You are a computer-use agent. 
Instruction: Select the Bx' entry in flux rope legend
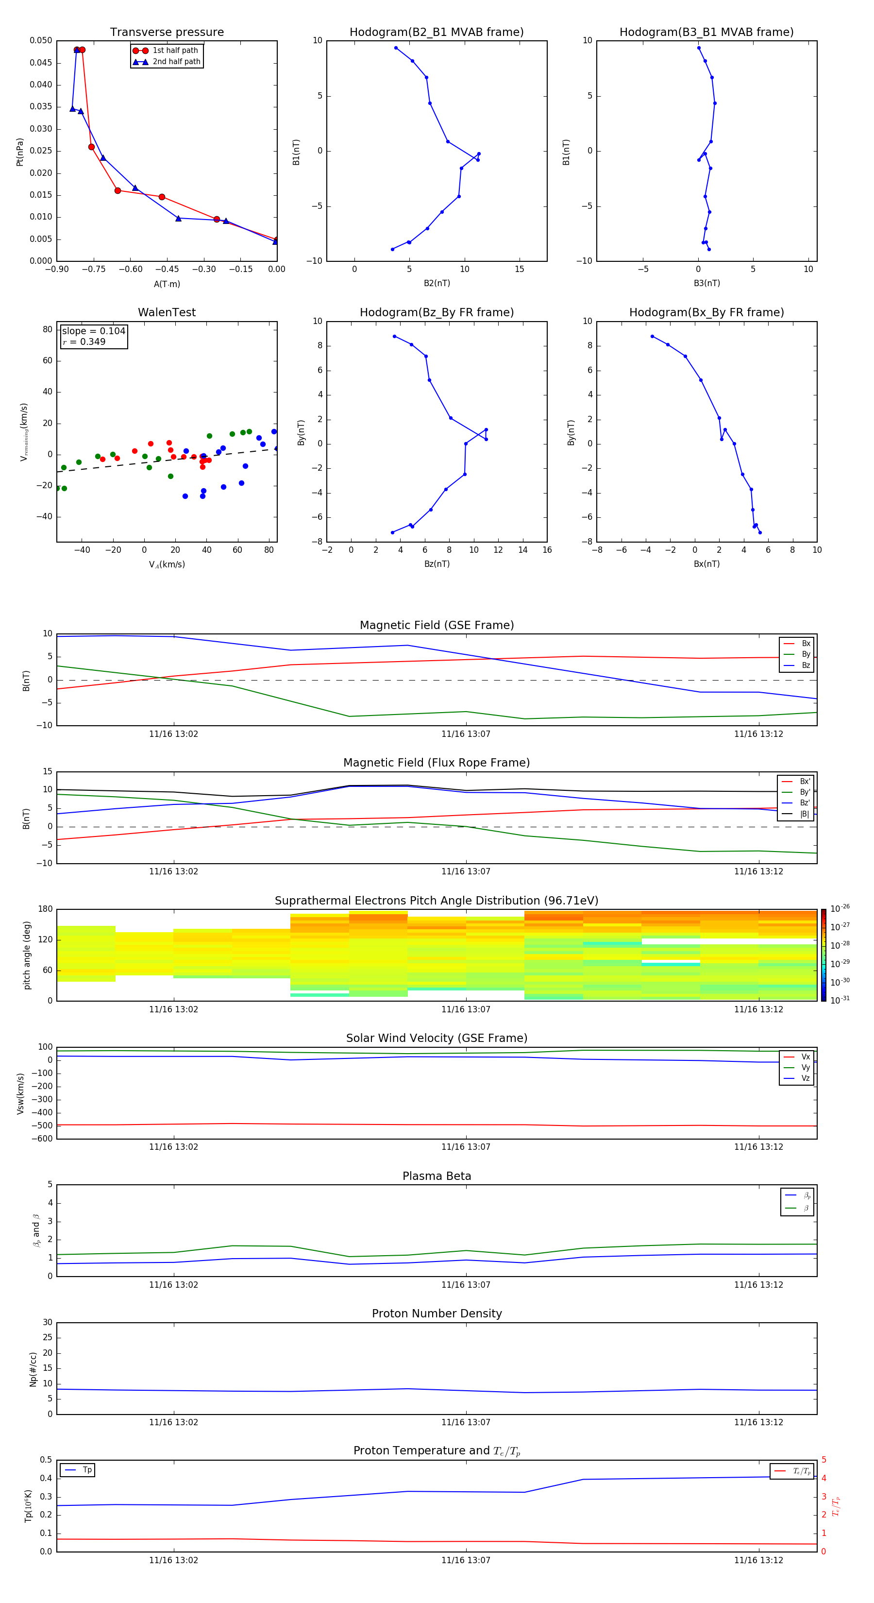coord(796,782)
